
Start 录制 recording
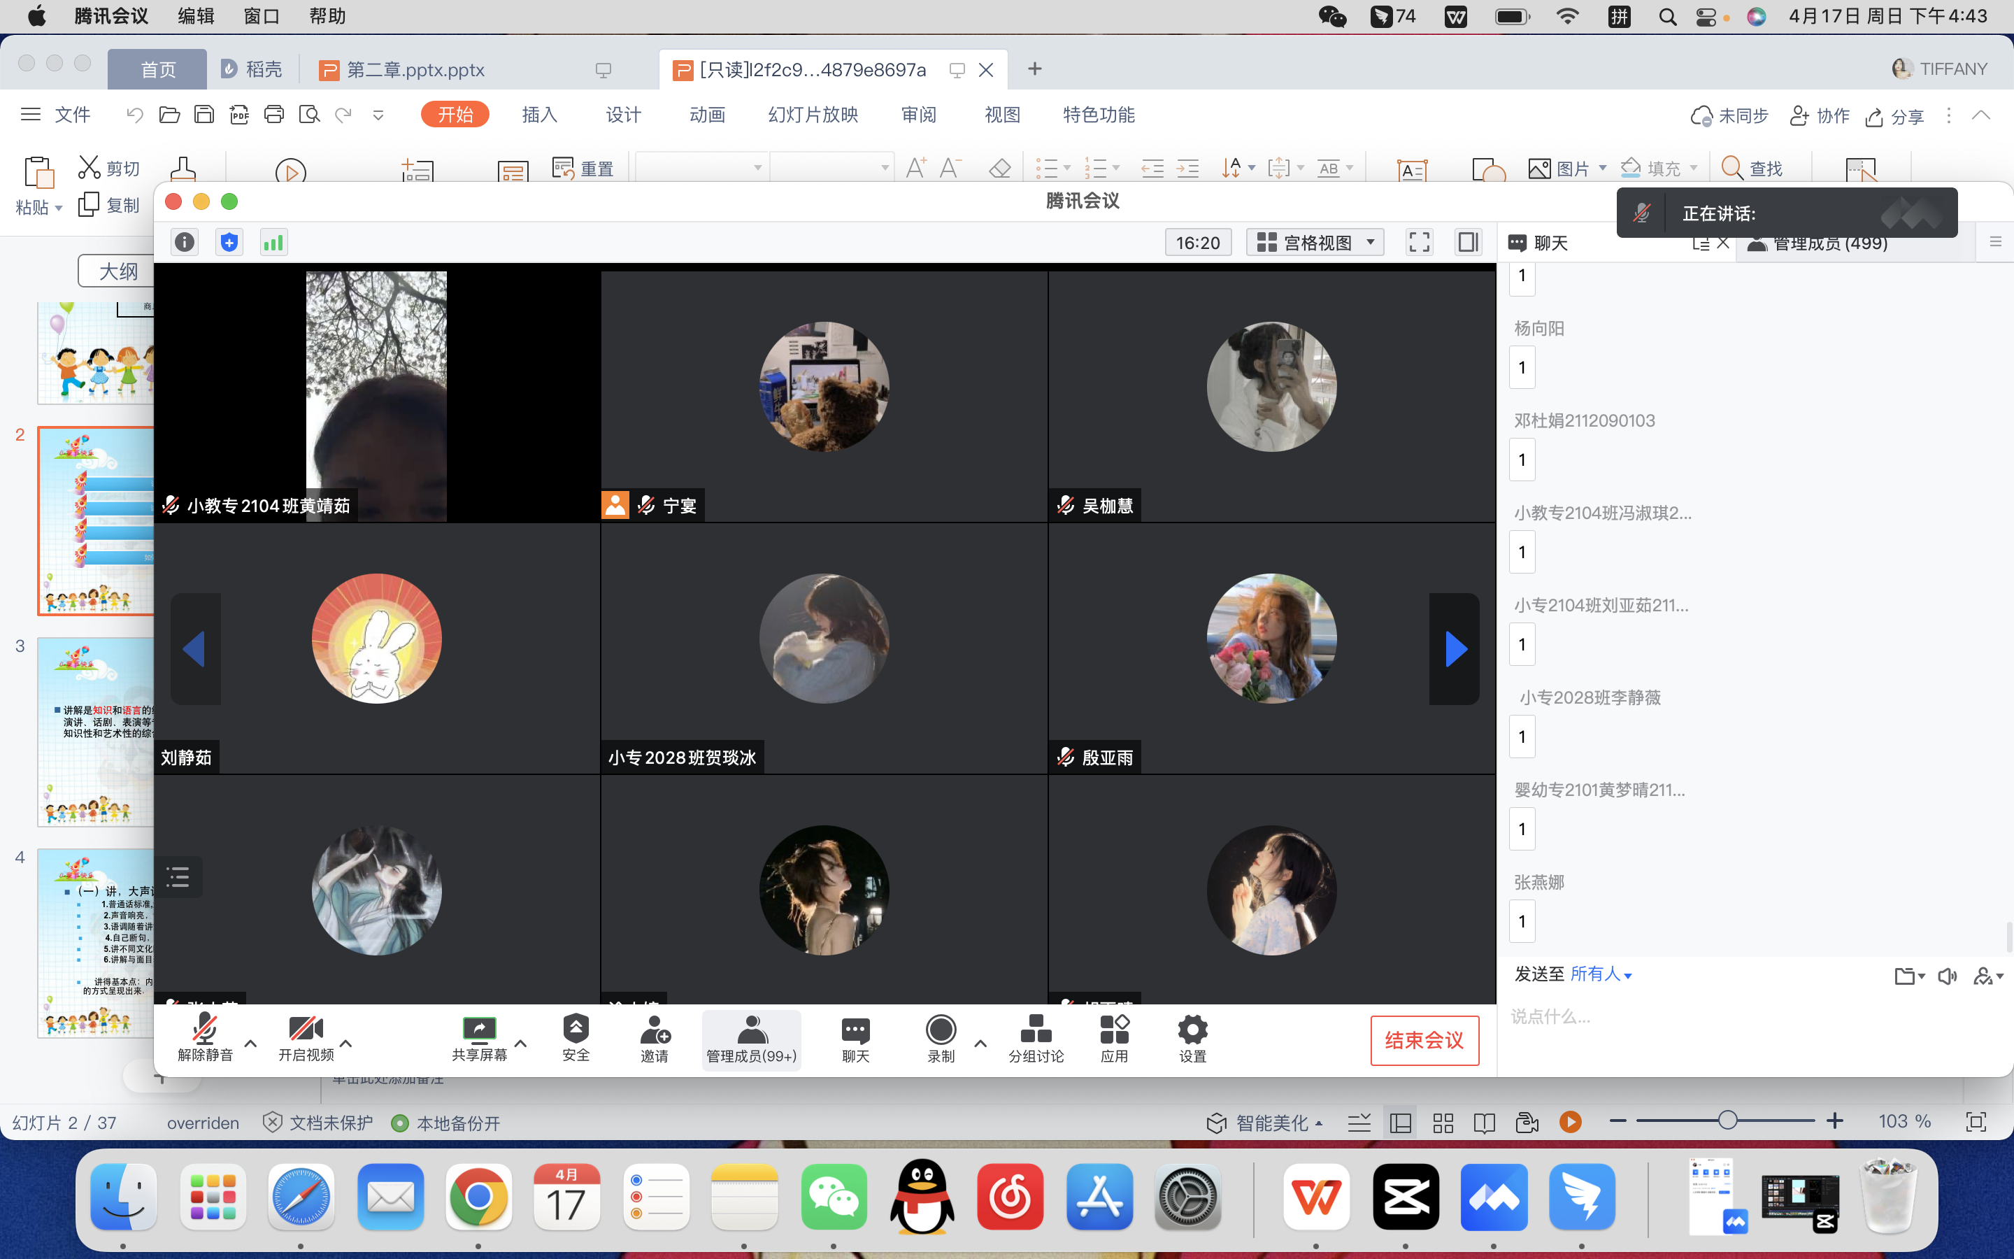pos(941,1039)
